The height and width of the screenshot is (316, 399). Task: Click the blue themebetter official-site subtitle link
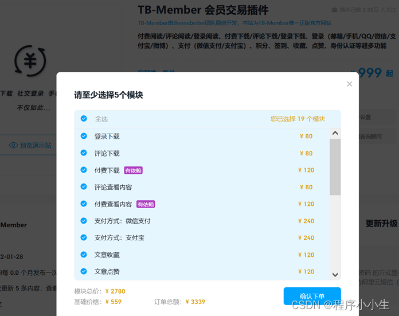[234, 23]
